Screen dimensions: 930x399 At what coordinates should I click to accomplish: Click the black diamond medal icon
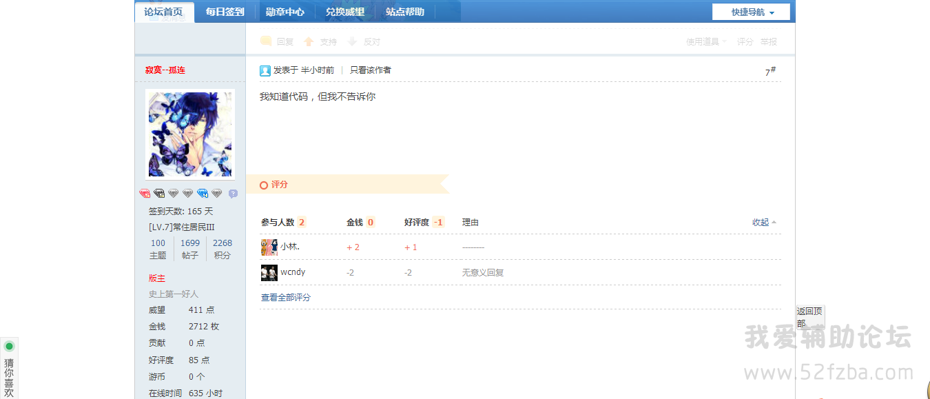pyautogui.click(x=159, y=194)
